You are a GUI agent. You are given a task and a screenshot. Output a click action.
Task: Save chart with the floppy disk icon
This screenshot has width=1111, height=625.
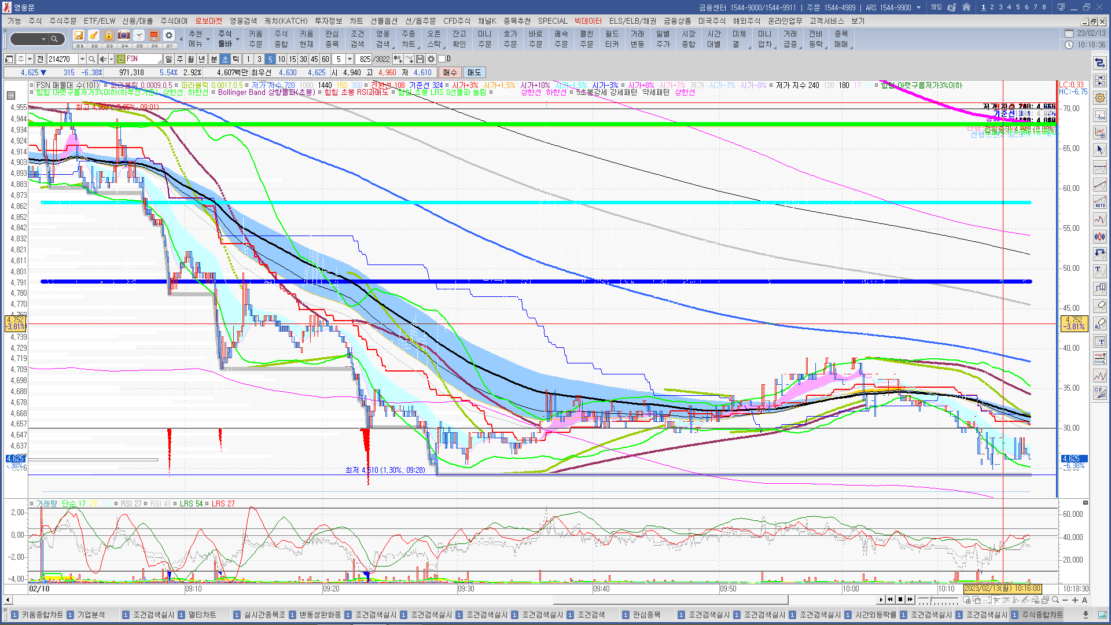click(420, 59)
